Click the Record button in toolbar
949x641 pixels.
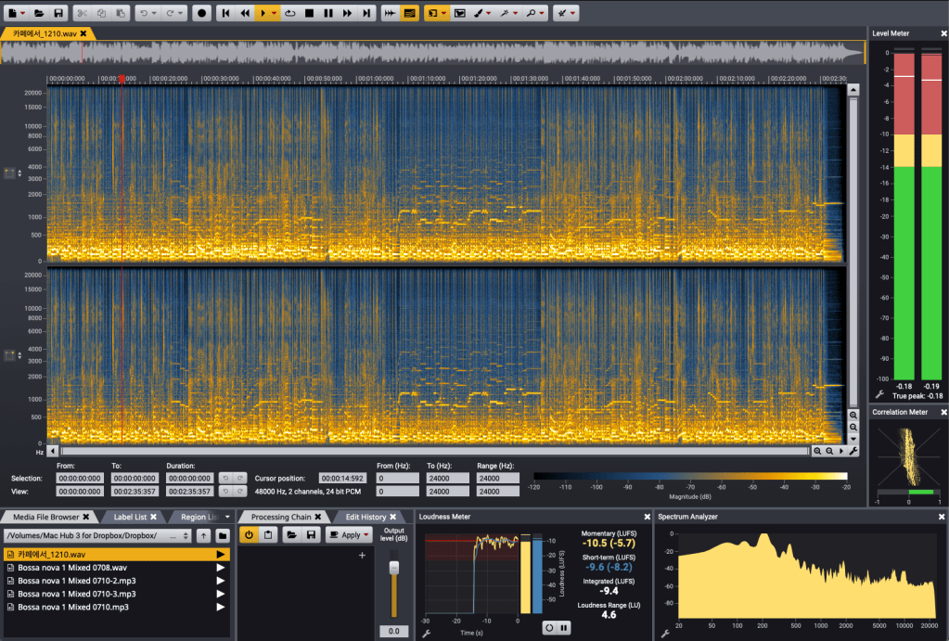202,13
